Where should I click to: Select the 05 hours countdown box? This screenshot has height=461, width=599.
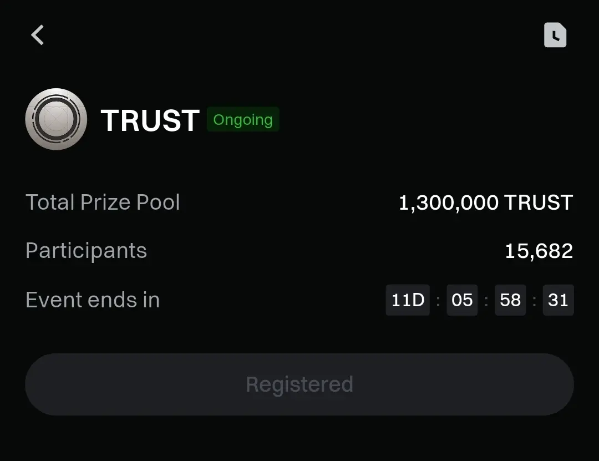[462, 300]
